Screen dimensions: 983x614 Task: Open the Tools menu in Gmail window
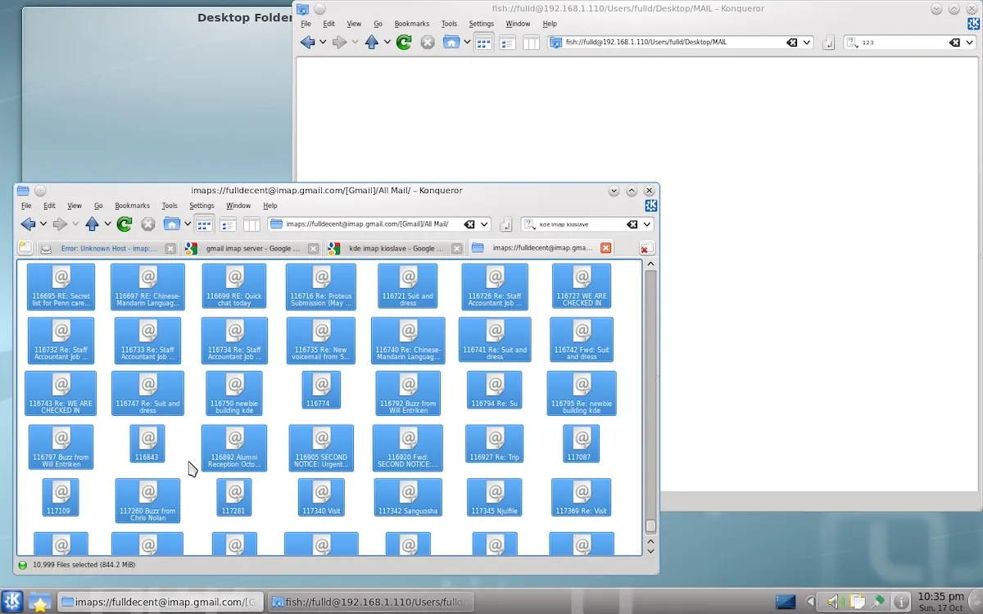(x=170, y=205)
